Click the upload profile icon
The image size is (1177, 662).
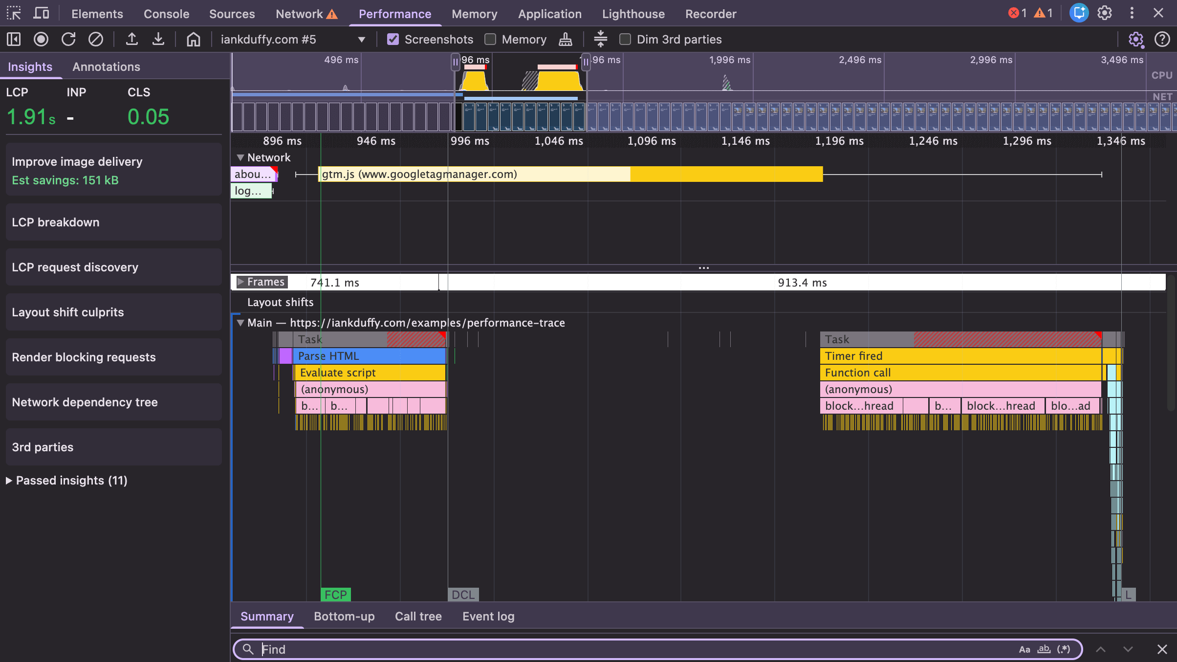point(131,39)
